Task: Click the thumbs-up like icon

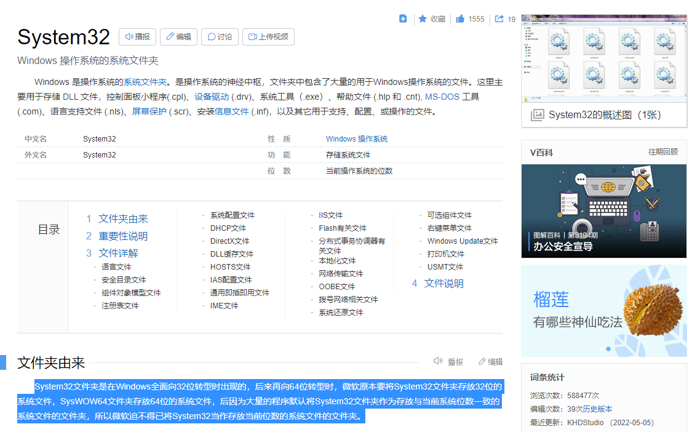Action: coord(460,18)
